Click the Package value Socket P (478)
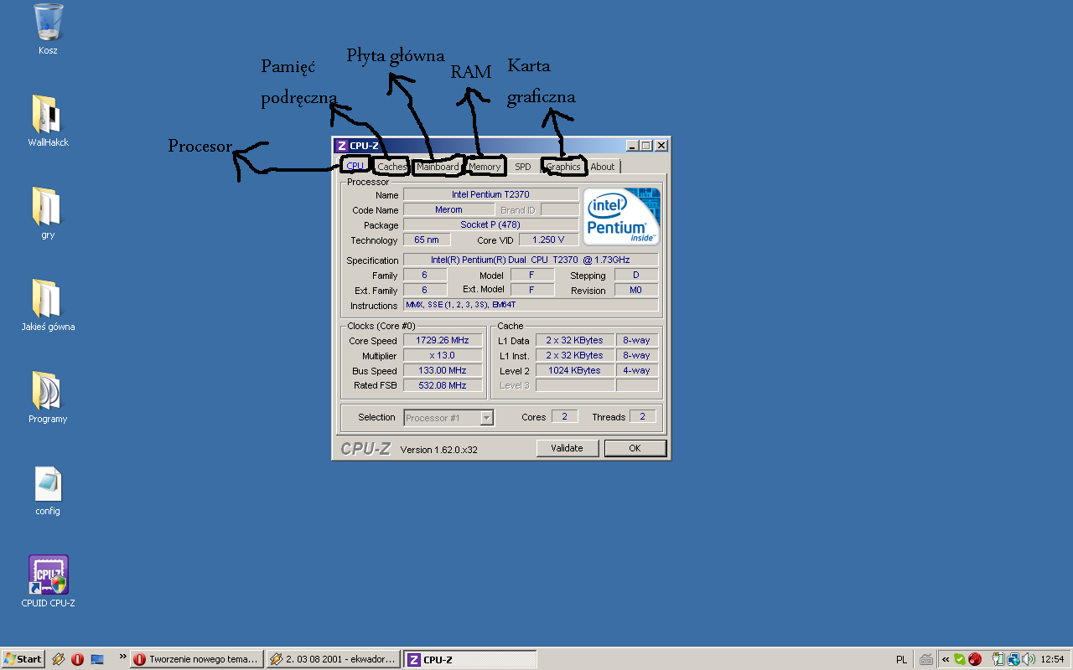Viewport: 1073px width, 670px height. (490, 224)
